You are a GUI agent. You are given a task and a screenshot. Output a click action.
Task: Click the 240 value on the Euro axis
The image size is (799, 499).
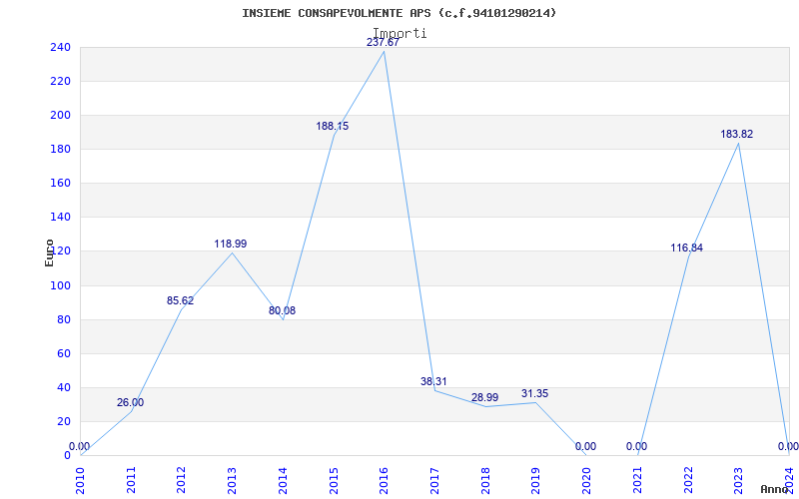click(60, 47)
